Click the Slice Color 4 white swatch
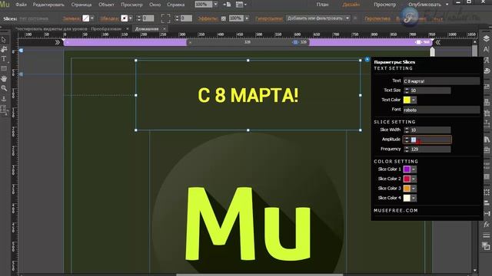This screenshot has width=492, height=276. coord(407,198)
